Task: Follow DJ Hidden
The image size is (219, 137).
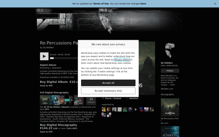Action: pos(170,71)
